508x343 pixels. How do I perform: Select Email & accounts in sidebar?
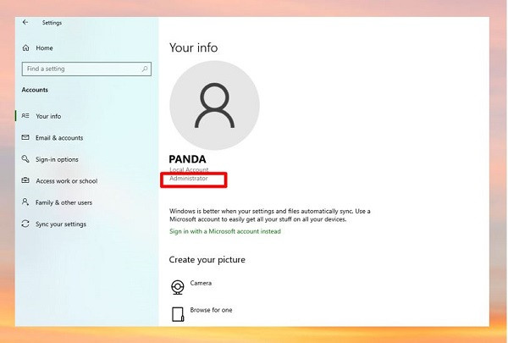tap(59, 138)
